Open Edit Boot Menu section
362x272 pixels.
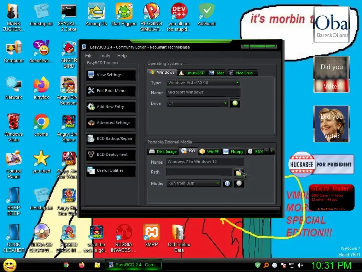tap(111, 91)
